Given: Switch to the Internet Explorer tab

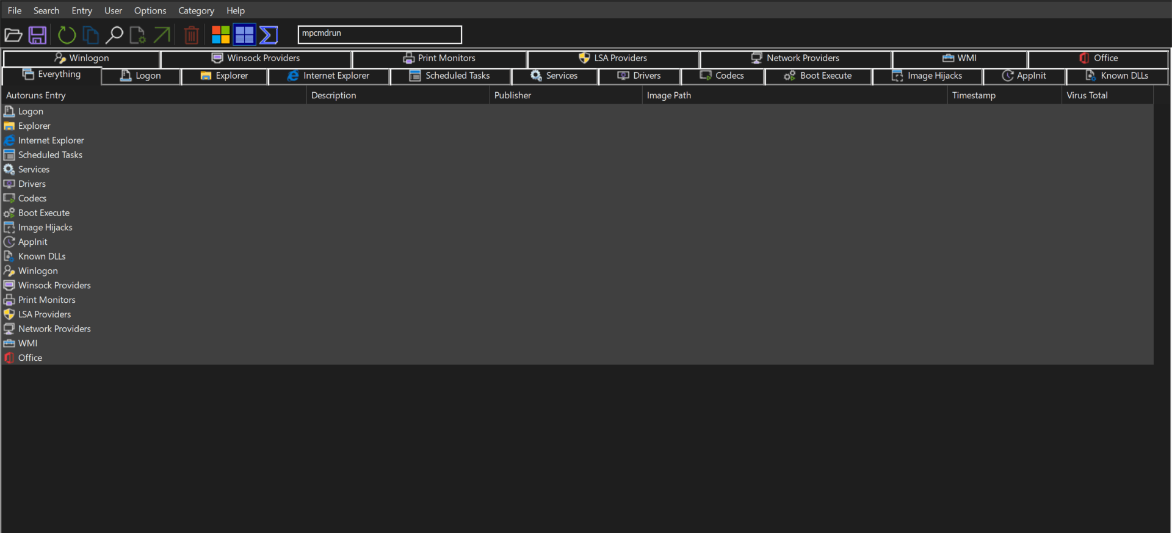Looking at the screenshot, I should pyautogui.click(x=328, y=76).
